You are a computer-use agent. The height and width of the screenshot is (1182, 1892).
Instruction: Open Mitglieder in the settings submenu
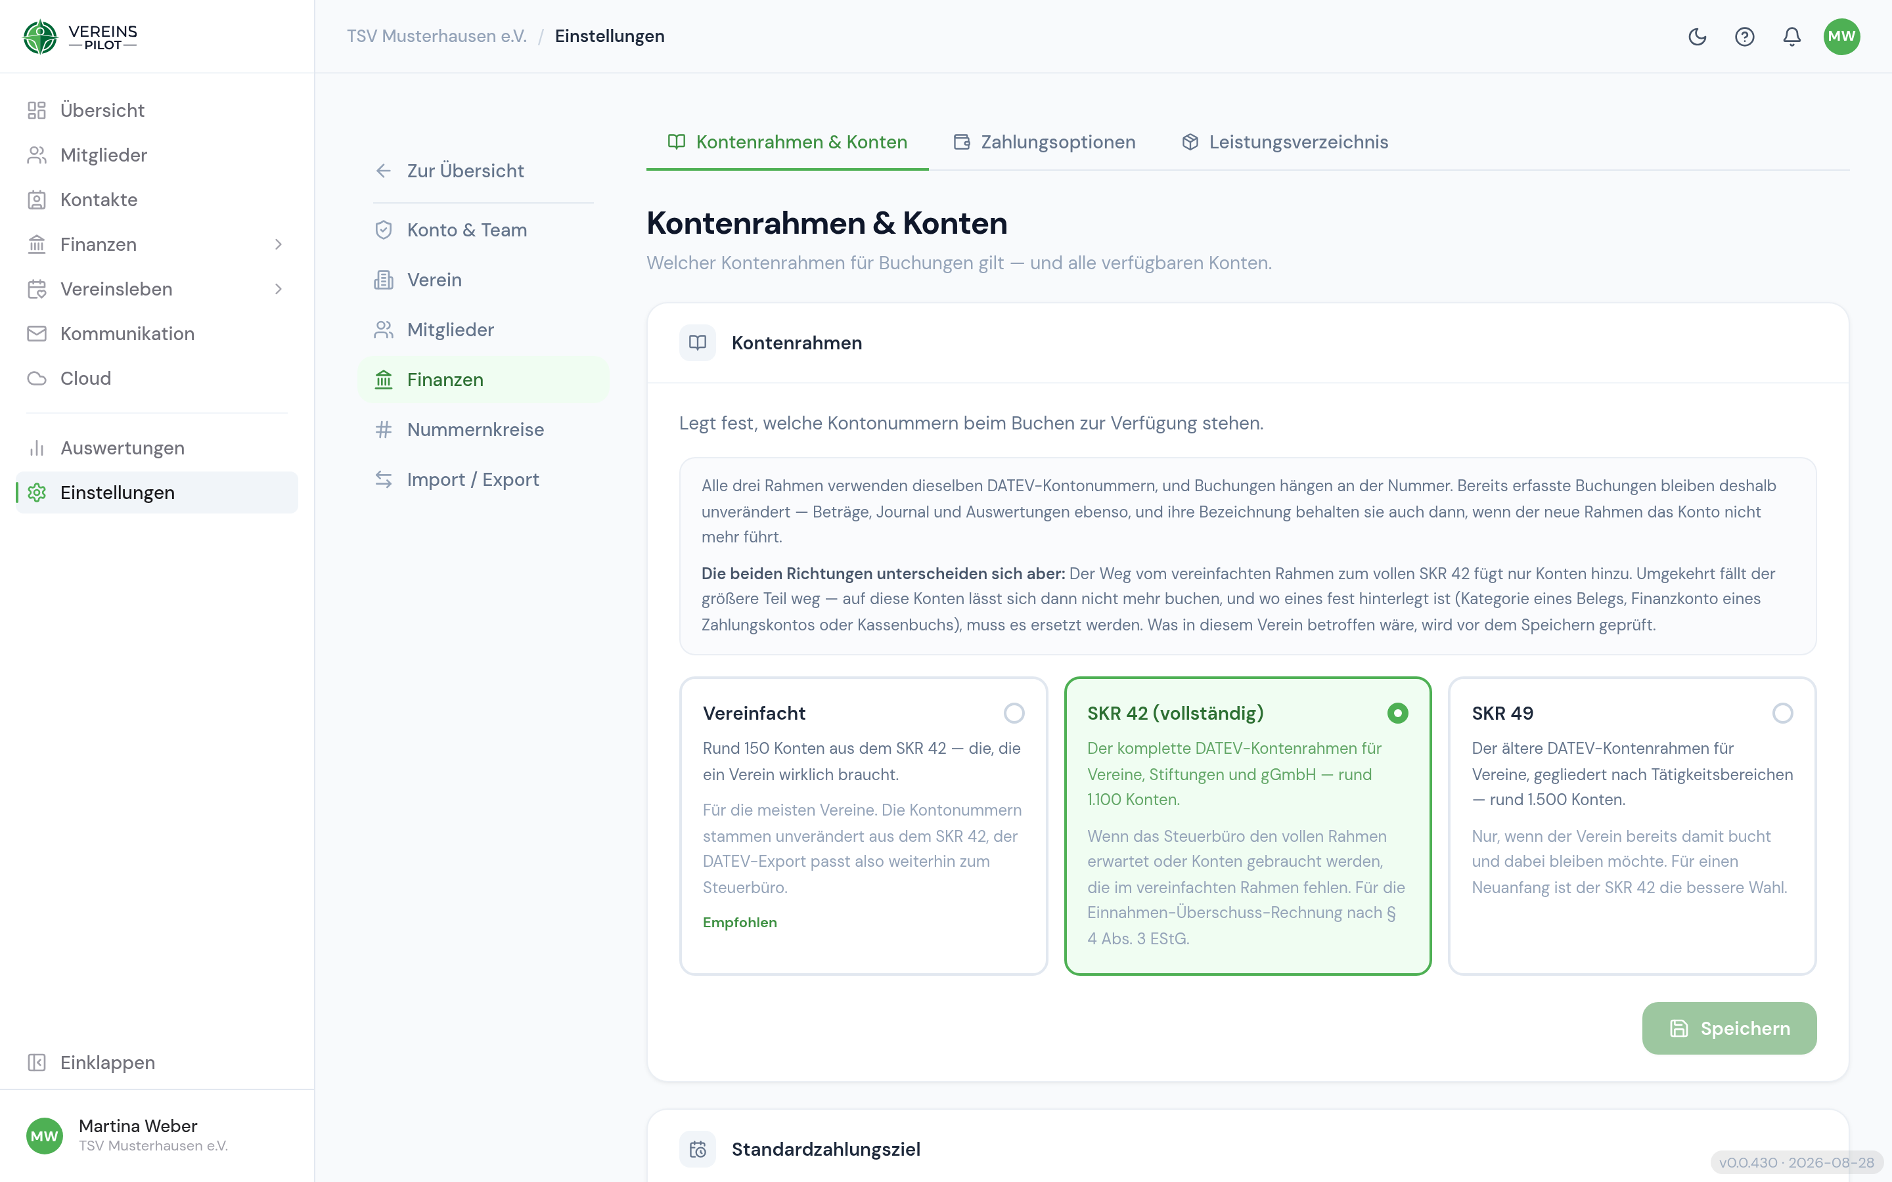coord(483,330)
